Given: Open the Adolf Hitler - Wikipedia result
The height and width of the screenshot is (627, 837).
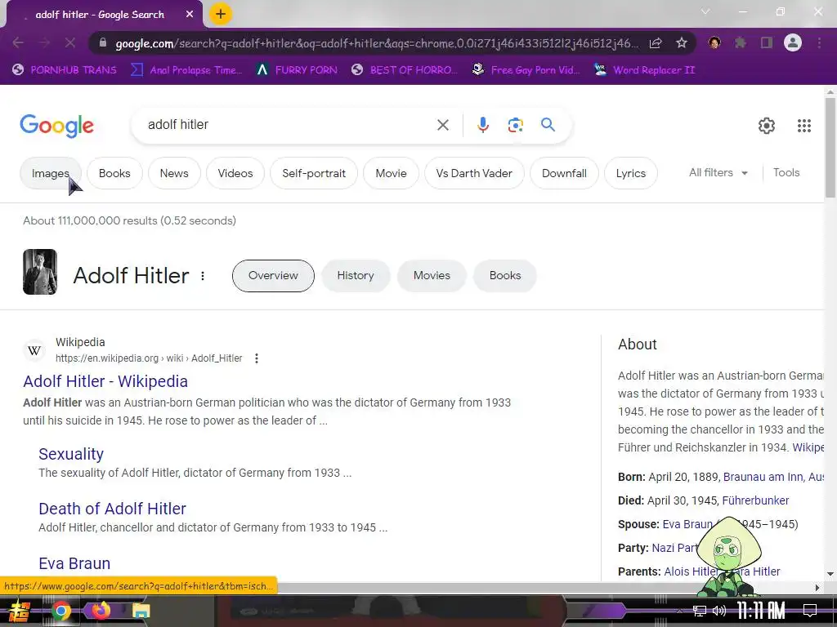Looking at the screenshot, I should point(105,381).
